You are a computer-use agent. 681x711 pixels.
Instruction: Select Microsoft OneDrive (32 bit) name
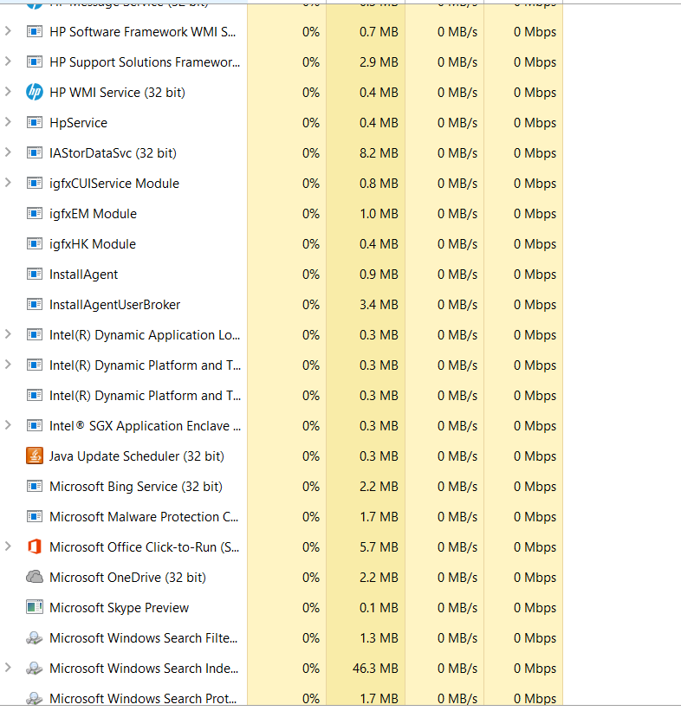(x=127, y=578)
